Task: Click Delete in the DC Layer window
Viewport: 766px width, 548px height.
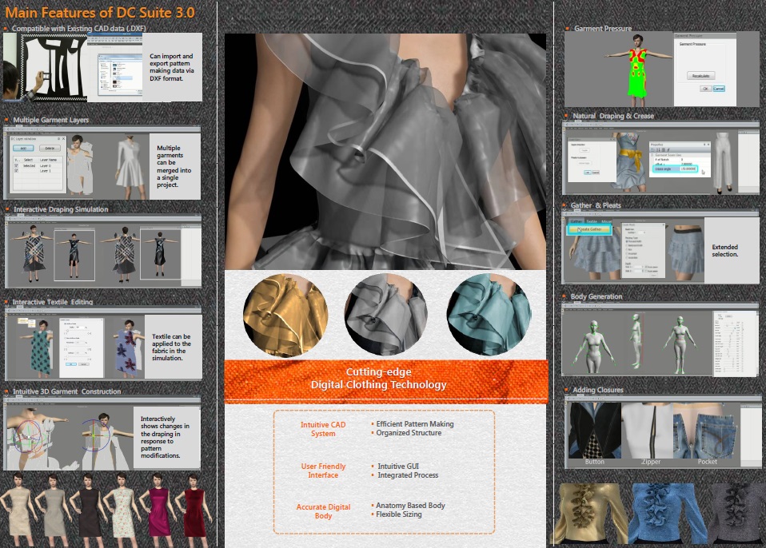Action: click(x=50, y=148)
